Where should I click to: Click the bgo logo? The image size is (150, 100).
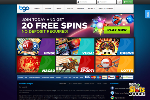(24, 8)
